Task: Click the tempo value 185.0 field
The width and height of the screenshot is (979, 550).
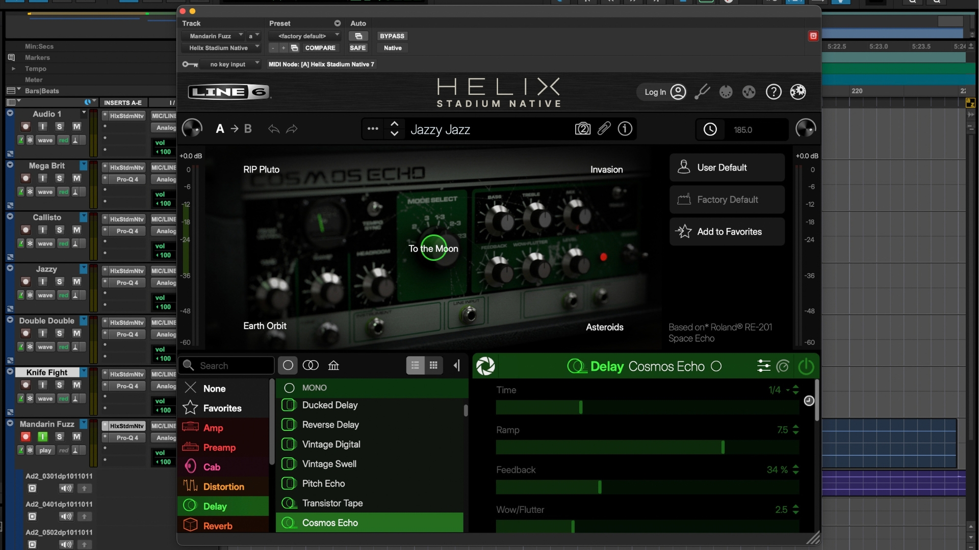Action: click(743, 130)
